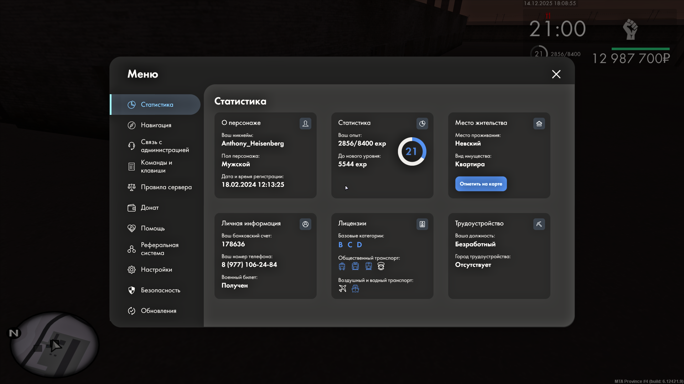This screenshot has width=684, height=384.
Task: Click the license document icon in Лицензии card
Action: (x=422, y=224)
